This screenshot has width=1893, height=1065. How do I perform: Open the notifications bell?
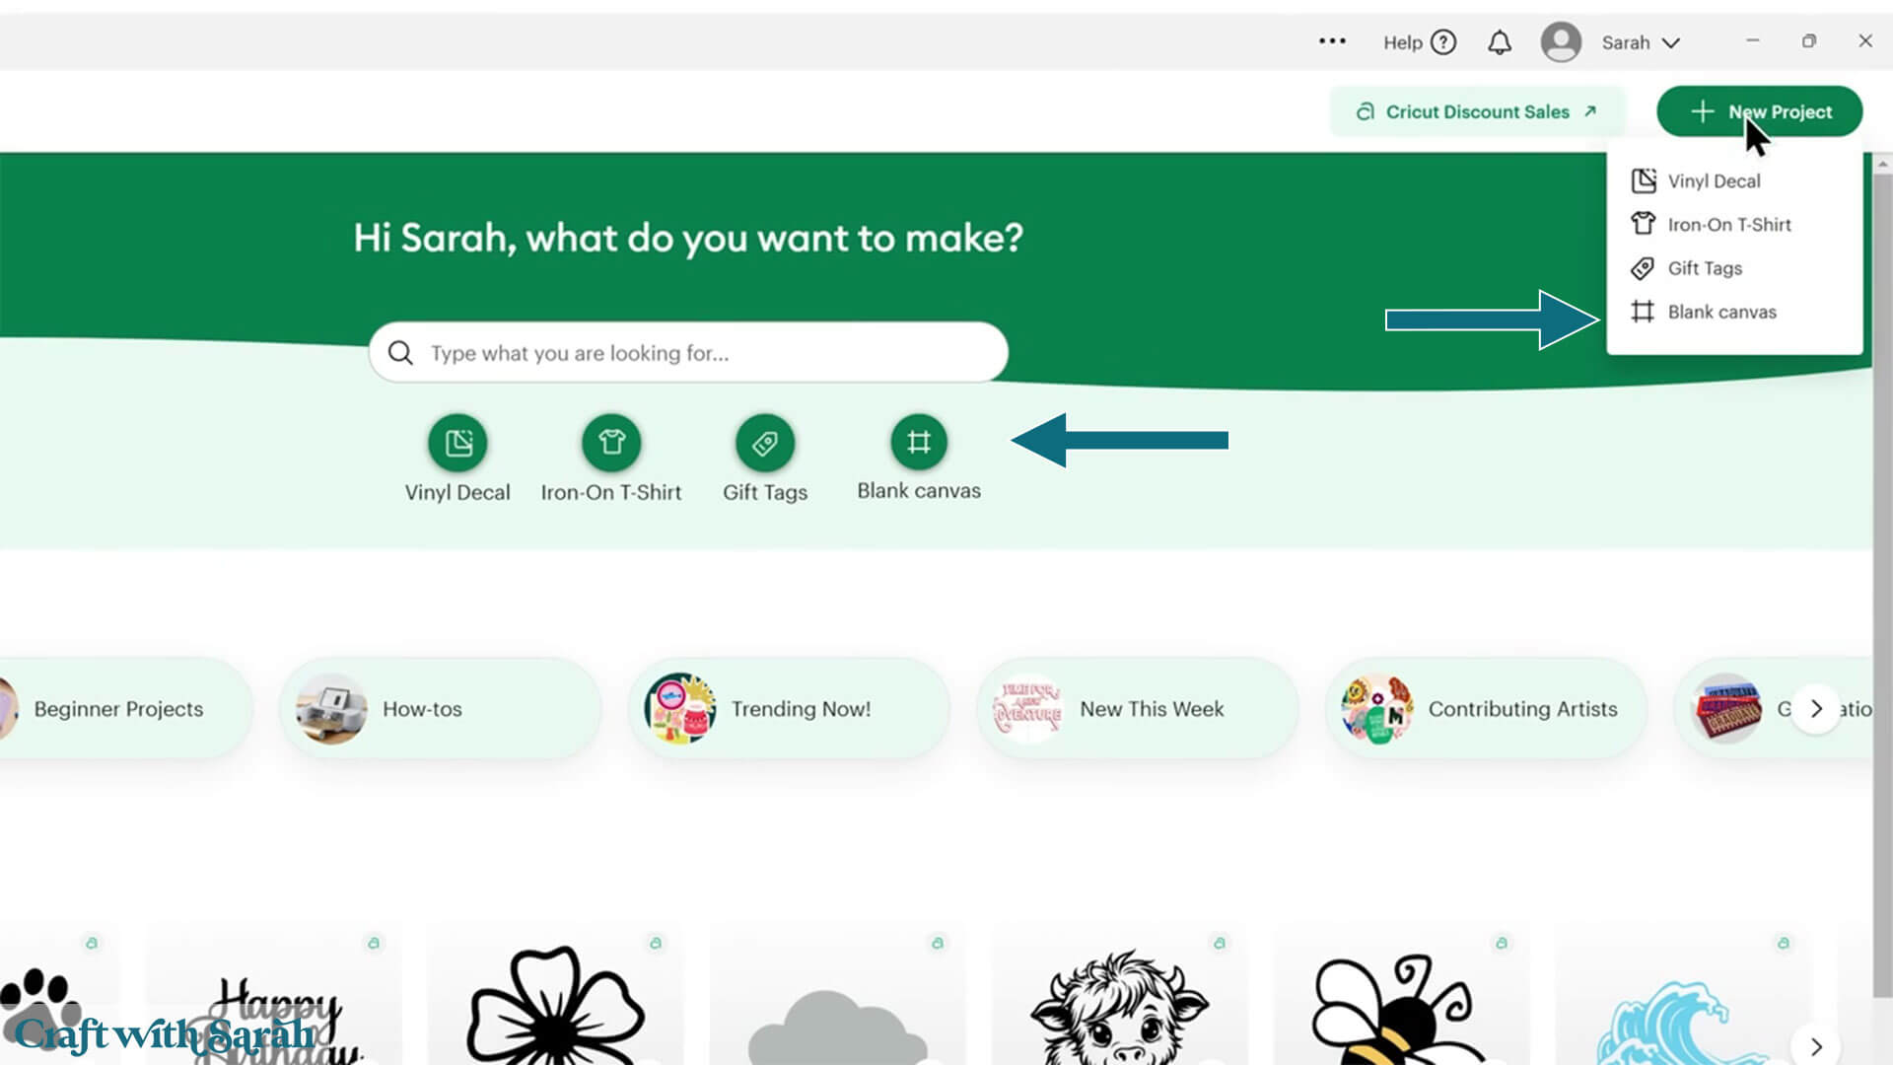coord(1500,42)
